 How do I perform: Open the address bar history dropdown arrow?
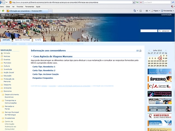[134, 2]
